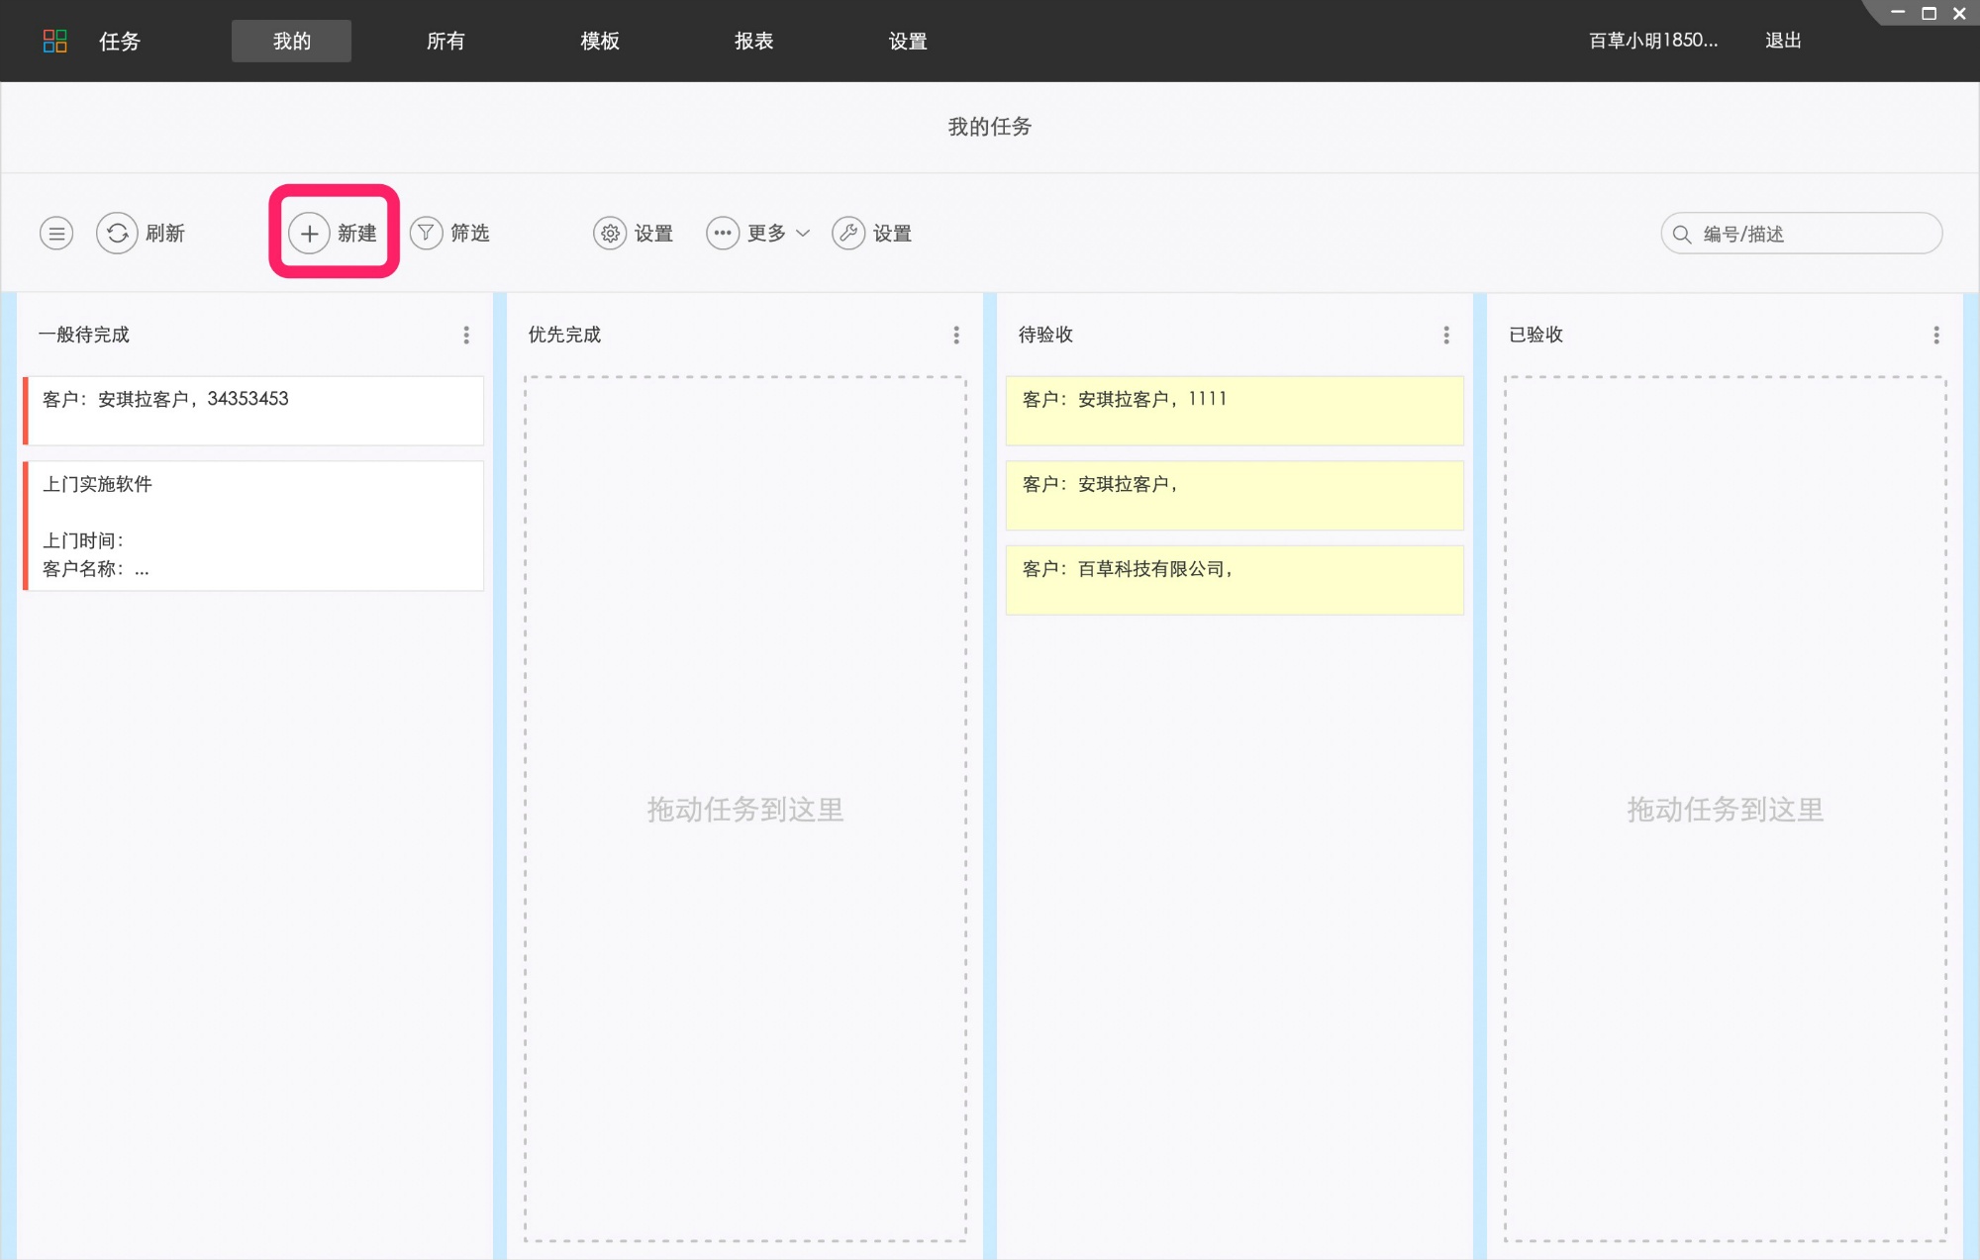Click the 优先完成 column title
1980x1260 pixels.
click(x=564, y=335)
